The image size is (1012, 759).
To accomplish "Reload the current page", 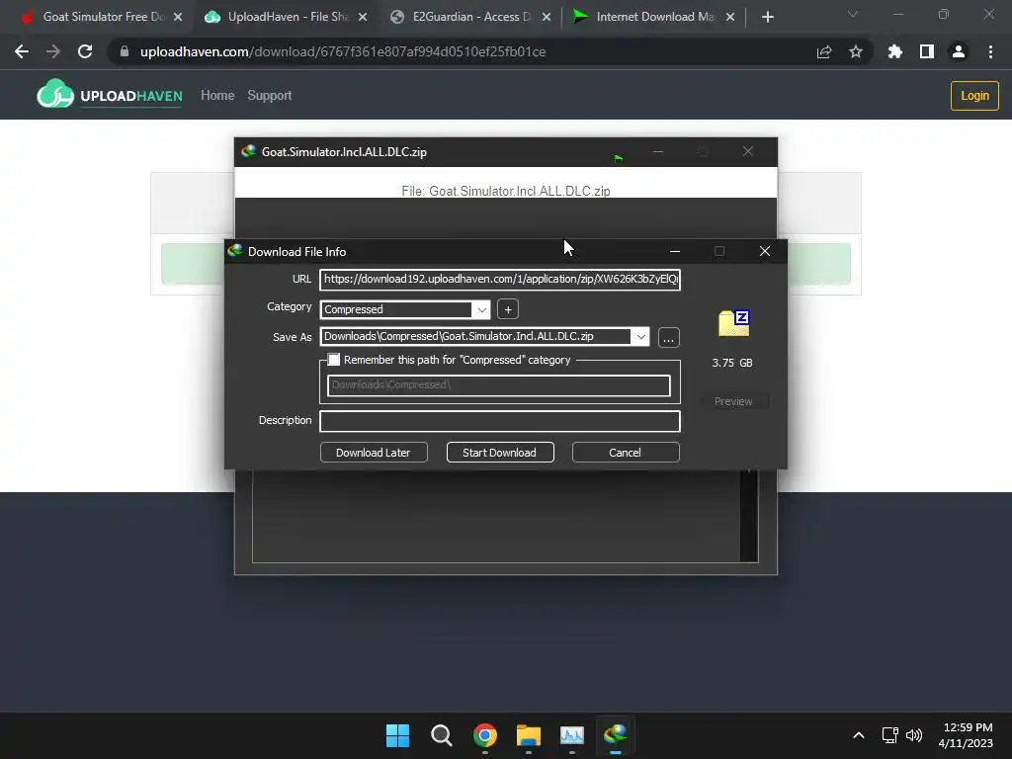I will (x=85, y=51).
